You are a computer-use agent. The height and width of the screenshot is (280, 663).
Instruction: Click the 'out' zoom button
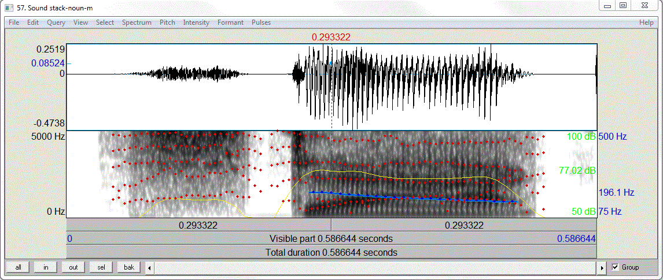pos(73,267)
